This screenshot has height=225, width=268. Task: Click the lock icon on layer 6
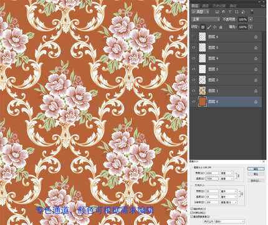point(256,37)
